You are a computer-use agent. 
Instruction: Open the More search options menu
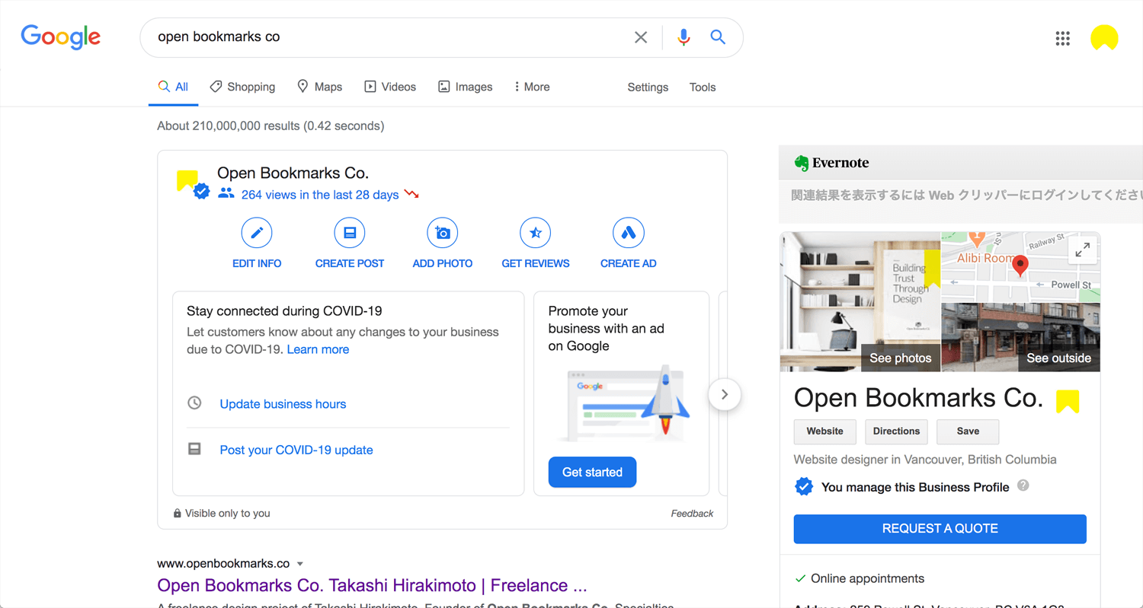click(532, 87)
